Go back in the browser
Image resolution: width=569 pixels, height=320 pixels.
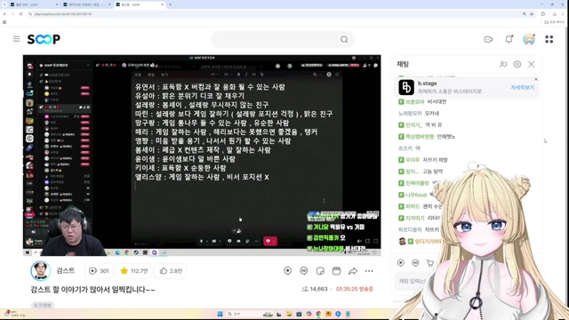tap(4, 14)
